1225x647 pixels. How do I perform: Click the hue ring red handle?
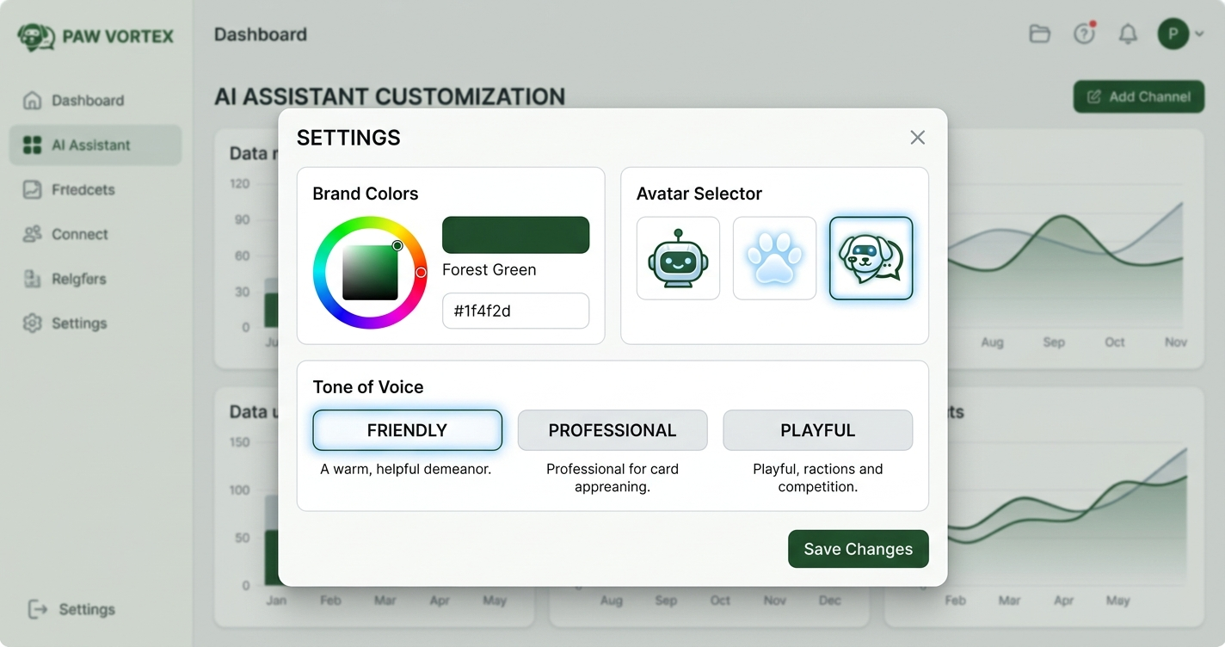pos(421,272)
